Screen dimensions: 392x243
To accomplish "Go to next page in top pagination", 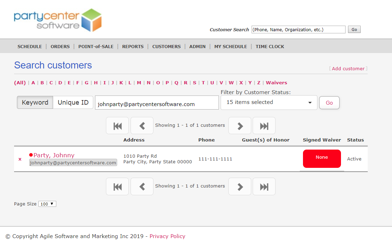I will (x=240, y=126).
